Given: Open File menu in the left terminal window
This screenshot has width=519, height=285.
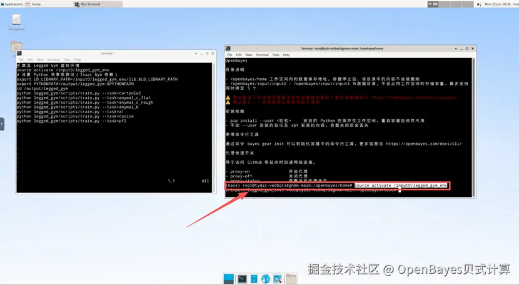Looking at the screenshot, I should point(21,59).
